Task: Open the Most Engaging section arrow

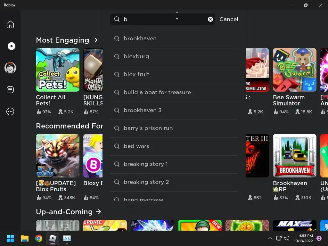Action: pyautogui.click(x=95, y=40)
